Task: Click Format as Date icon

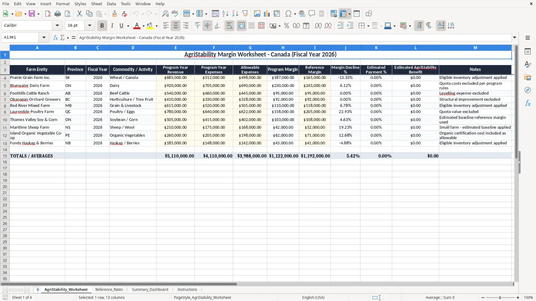Action: click(x=306, y=25)
